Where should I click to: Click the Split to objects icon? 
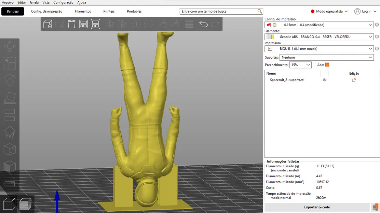click(163, 24)
